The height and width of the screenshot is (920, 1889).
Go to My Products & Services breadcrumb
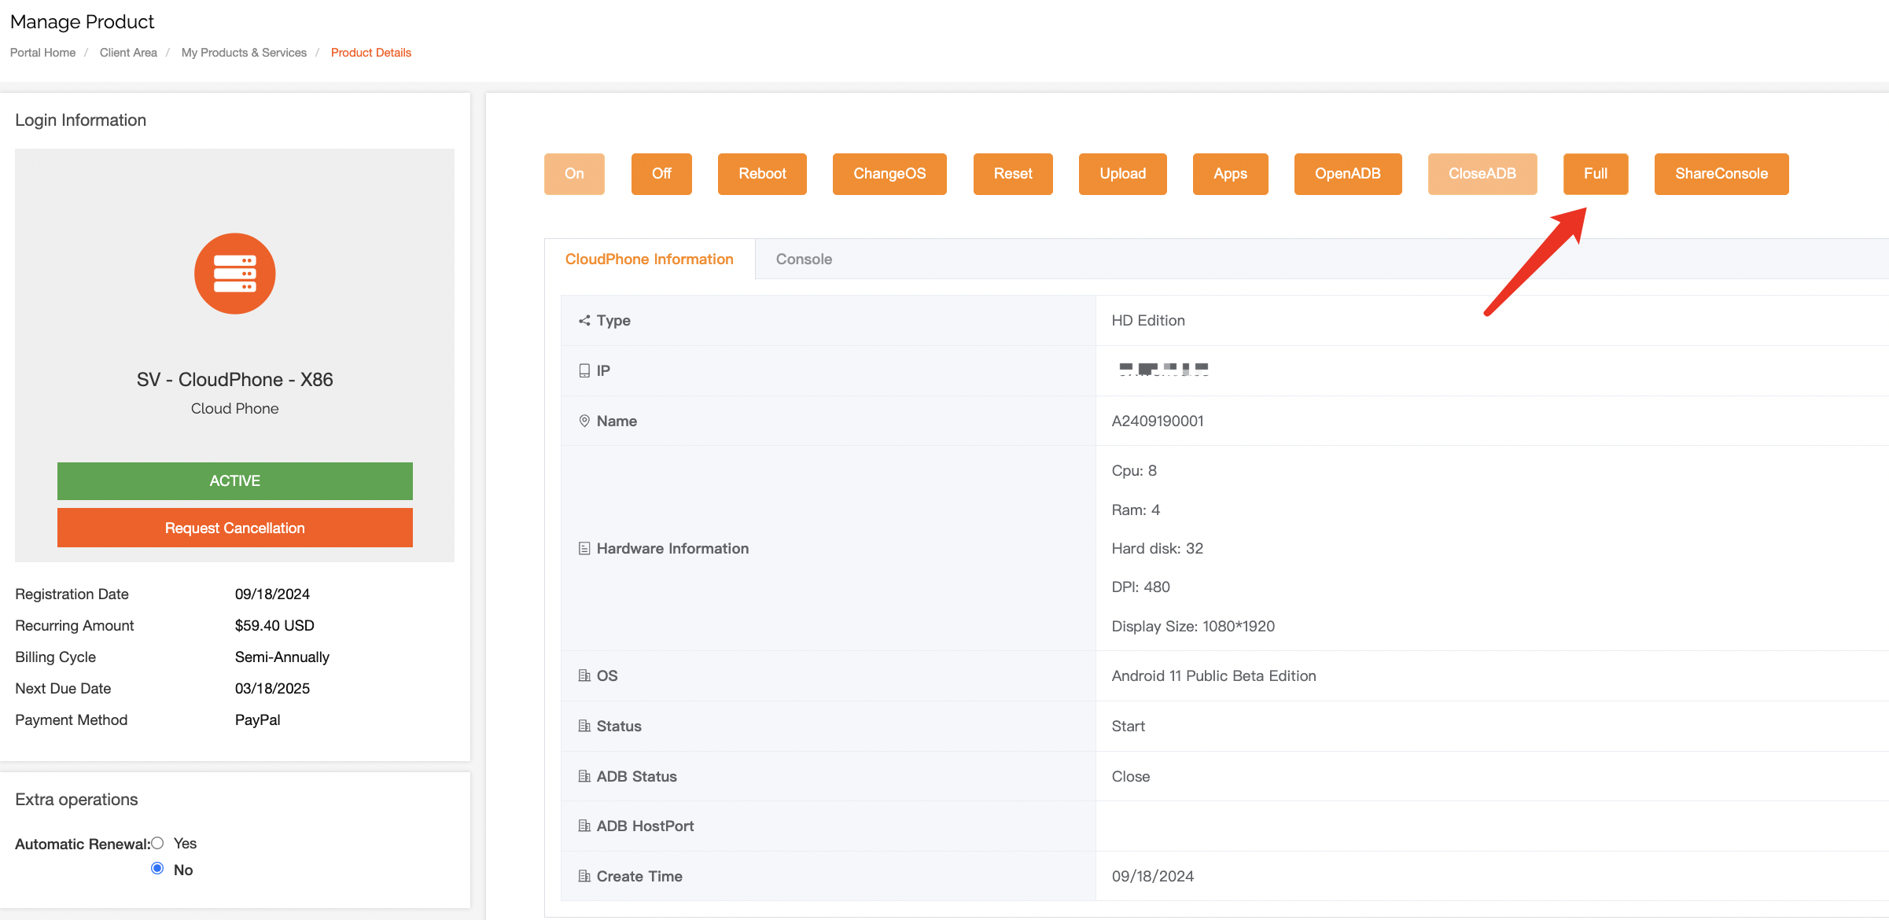(x=244, y=53)
